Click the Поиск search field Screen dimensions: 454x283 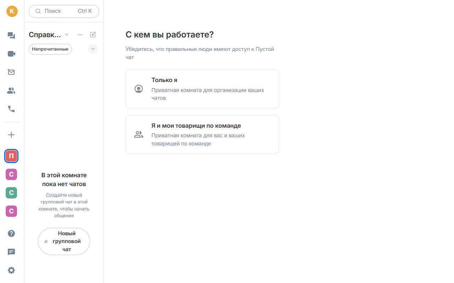click(64, 11)
